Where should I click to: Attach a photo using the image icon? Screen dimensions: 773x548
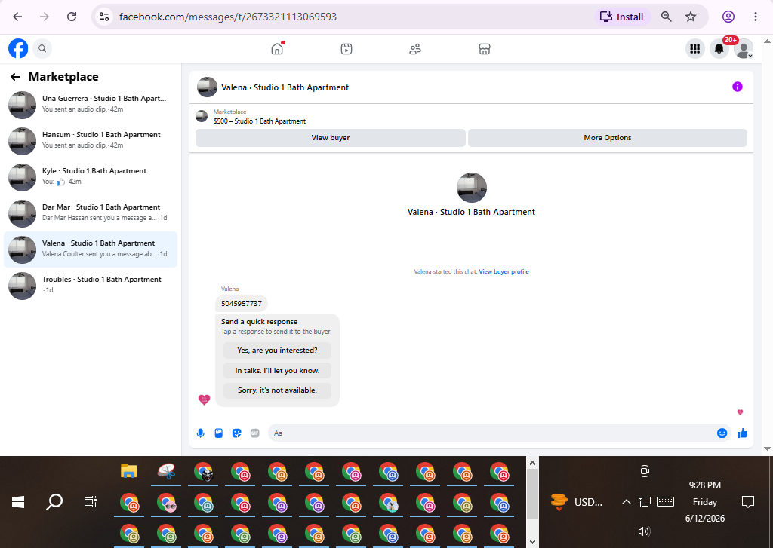[x=219, y=433]
